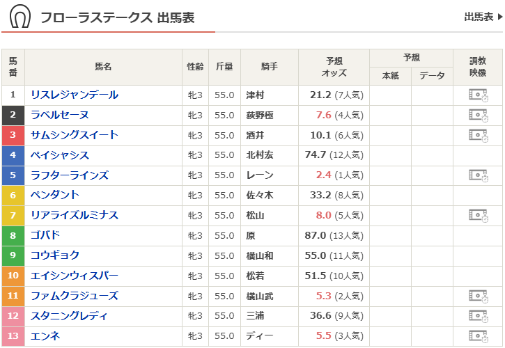Play training video for リアライズルミナス
This screenshot has height=348, width=505.
[478, 216]
